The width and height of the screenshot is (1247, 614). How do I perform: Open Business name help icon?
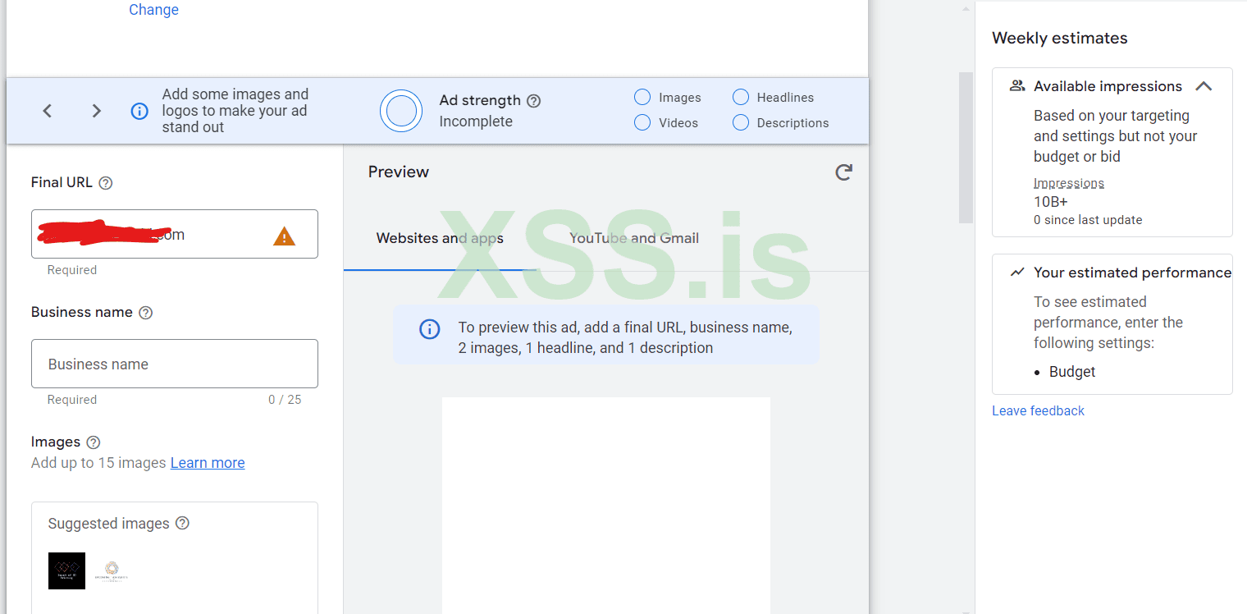coord(145,313)
